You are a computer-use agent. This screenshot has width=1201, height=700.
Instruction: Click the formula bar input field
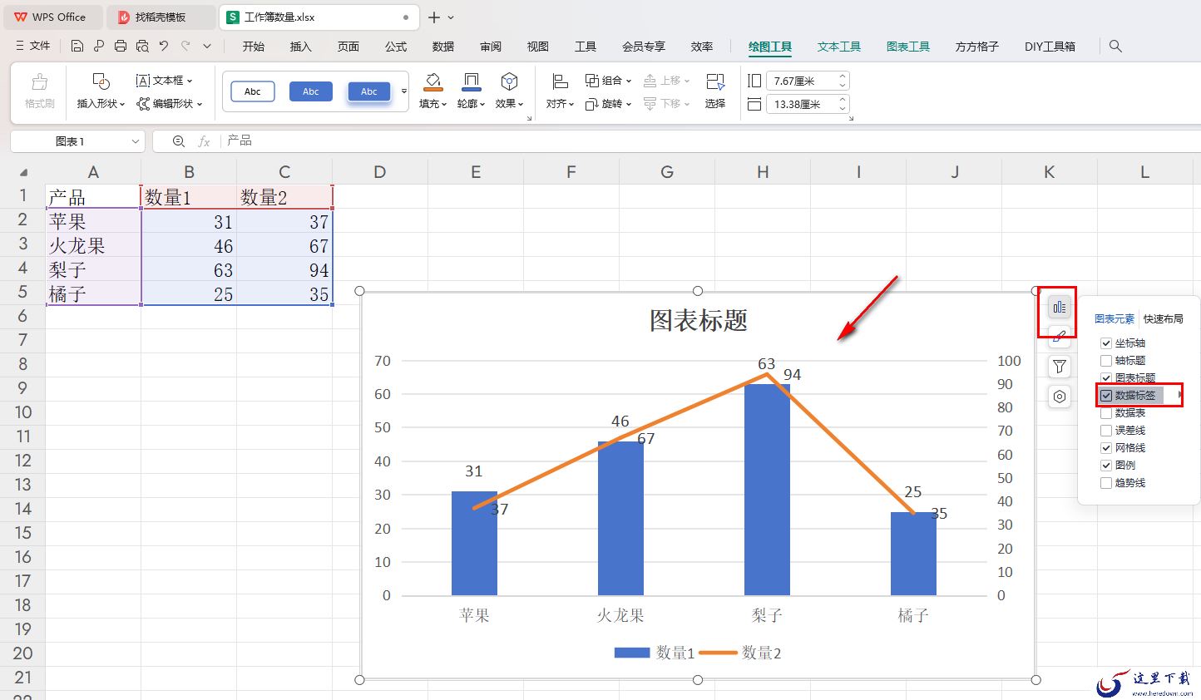711,141
